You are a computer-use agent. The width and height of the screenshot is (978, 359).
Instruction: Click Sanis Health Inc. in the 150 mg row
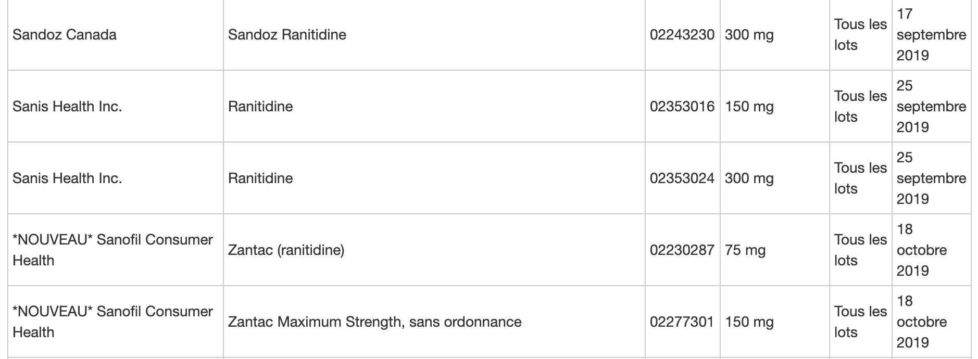[x=67, y=107]
